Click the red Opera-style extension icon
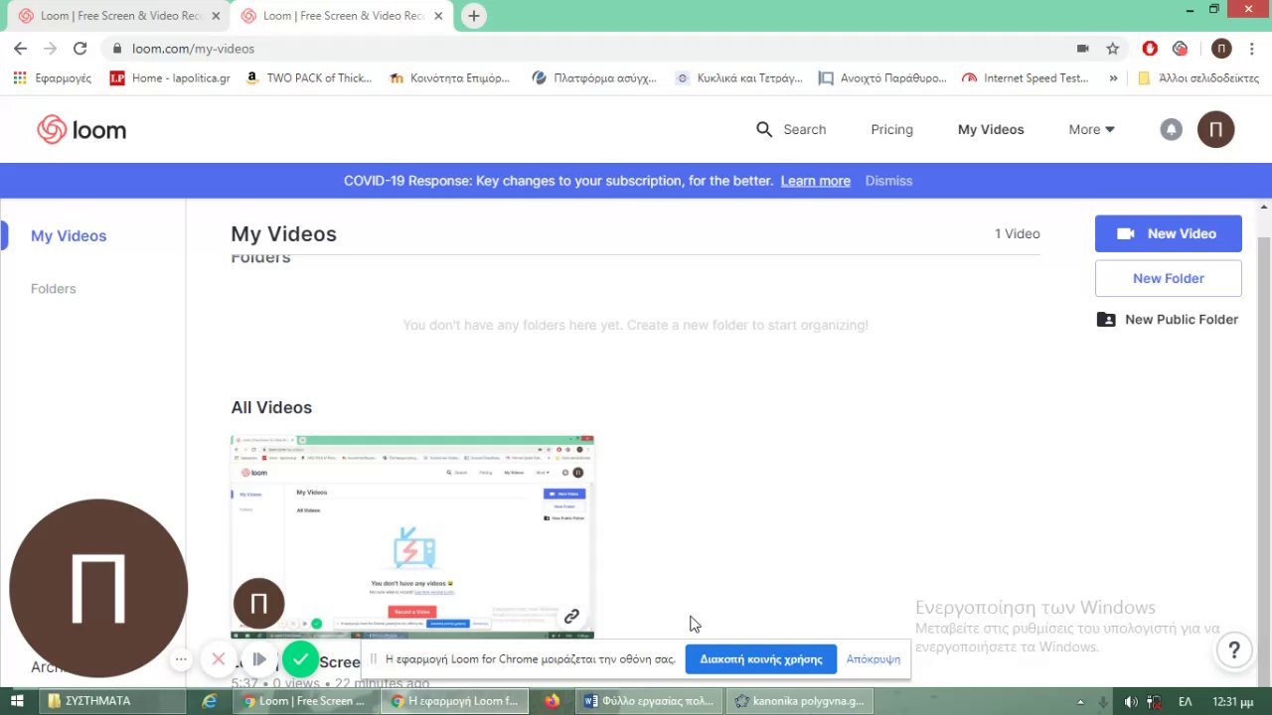Screen dimensions: 1272x715 pos(1150,48)
